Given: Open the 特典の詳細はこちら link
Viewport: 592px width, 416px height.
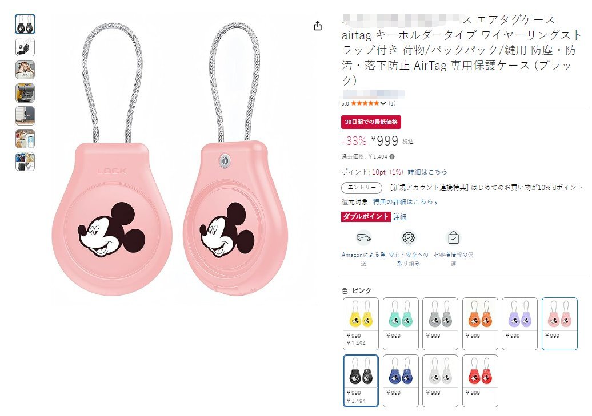Looking at the screenshot, I should [x=405, y=202].
